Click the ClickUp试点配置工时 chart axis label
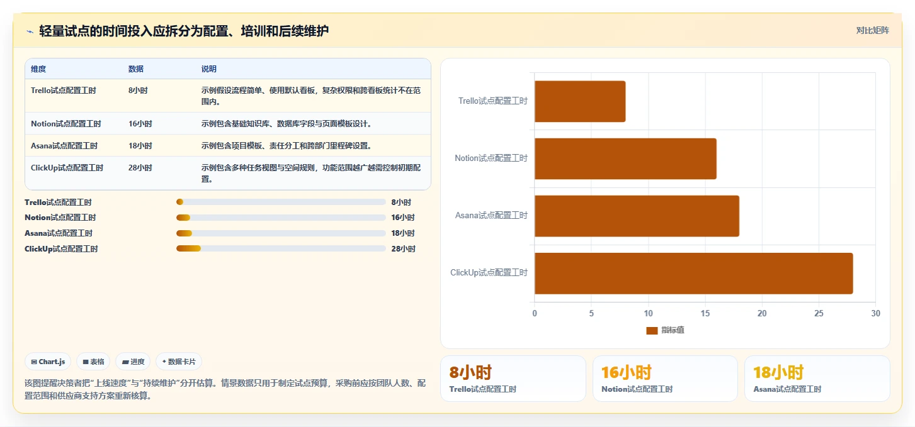 [489, 273]
